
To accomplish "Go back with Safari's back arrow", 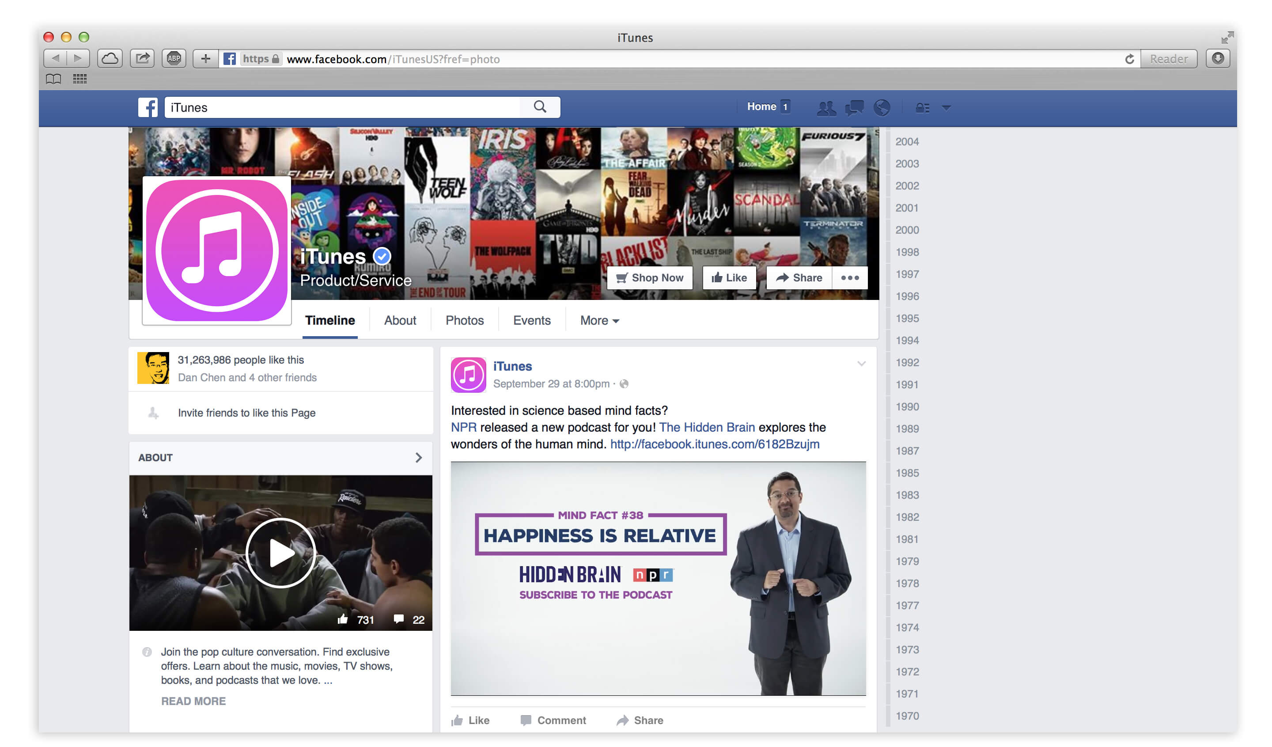I will coord(56,59).
